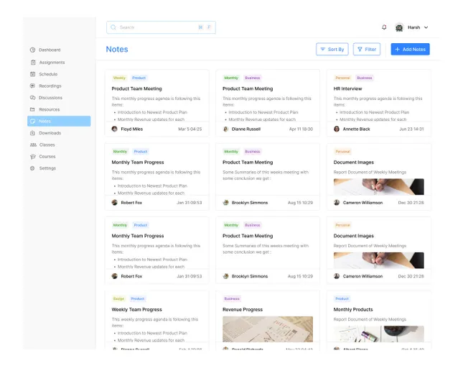Image resolution: width=463 pixels, height=366 pixels.
Task: Click the Notes icon in sidebar
Action: pos(32,122)
